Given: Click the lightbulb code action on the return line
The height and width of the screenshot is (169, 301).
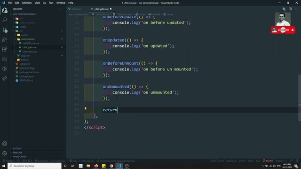Looking at the screenshot, I should (86, 108).
